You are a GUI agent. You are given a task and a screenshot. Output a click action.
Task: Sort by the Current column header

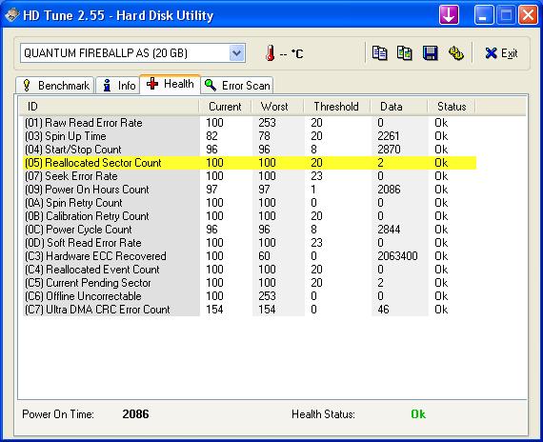(225, 107)
